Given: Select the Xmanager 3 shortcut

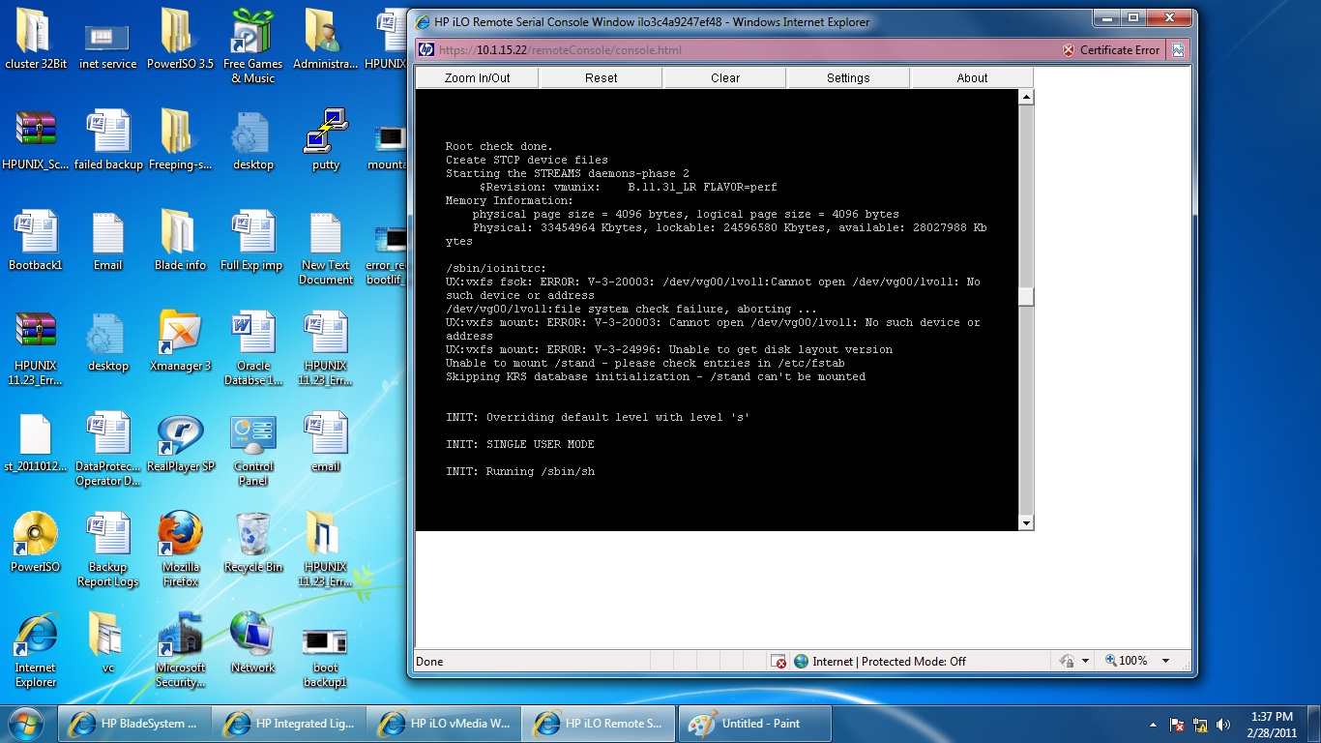Looking at the screenshot, I should [180, 342].
